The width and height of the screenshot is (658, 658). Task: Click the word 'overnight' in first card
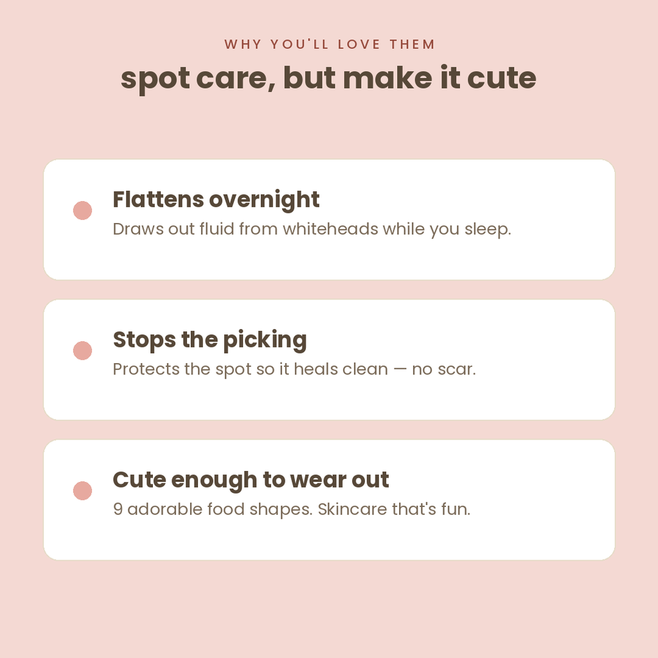click(x=264, y=200)
